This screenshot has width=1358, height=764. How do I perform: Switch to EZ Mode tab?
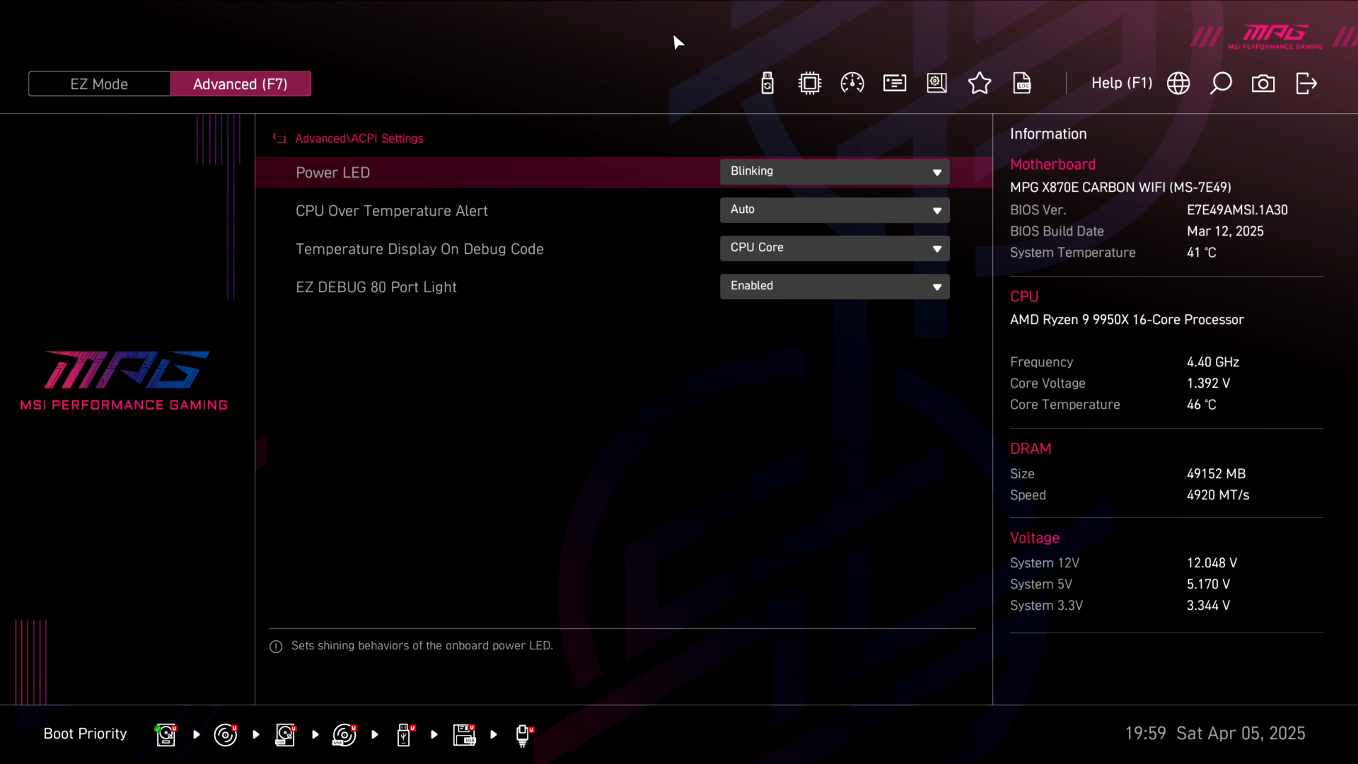pos(99,84)
